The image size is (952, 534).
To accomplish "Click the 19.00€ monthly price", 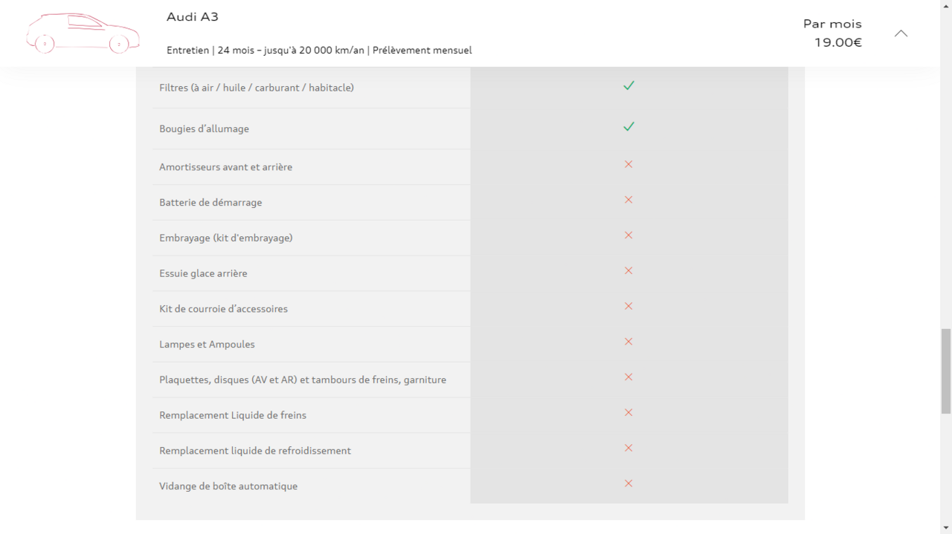I will (837, 42).
